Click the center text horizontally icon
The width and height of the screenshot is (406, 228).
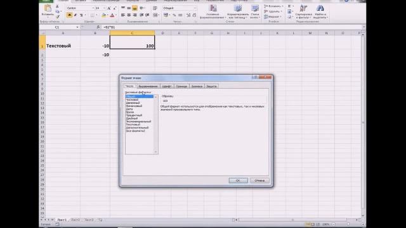coord(129,15)
